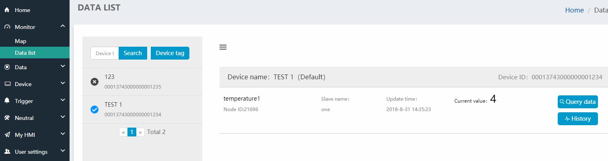Click the Search button
This screenshot has width=608, height=161.
pos(133,53)
